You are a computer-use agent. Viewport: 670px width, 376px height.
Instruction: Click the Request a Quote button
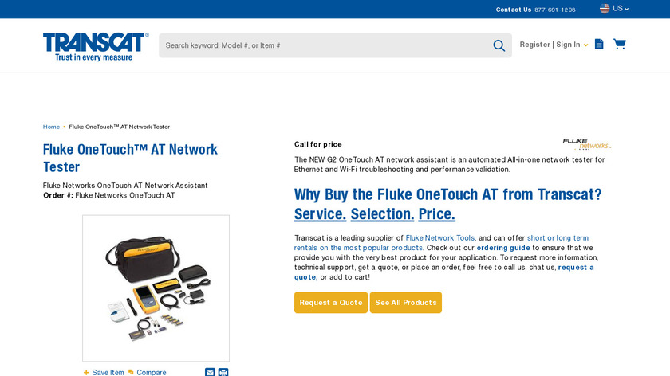(331, 303)
